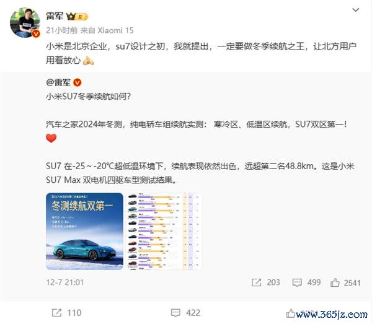Open the quoted post text about 小米SU7冬季续航
Viewport: 372px width, 324px height.
[88, 97]
